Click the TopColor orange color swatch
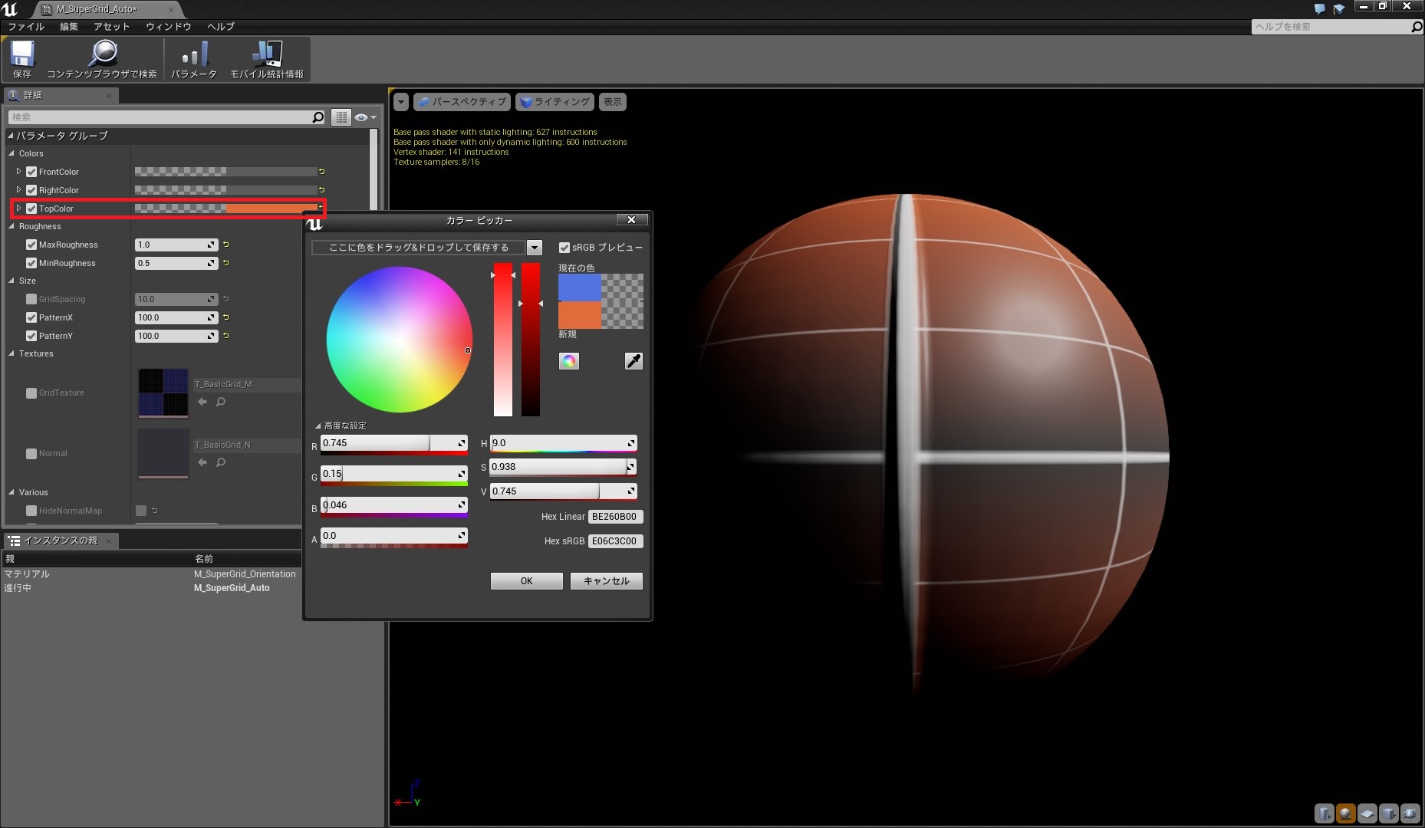This screenshot has width=1425, height=828. click(271, 209)
